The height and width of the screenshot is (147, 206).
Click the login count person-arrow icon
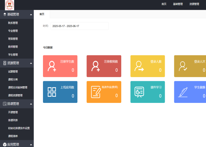pos(139,66)
